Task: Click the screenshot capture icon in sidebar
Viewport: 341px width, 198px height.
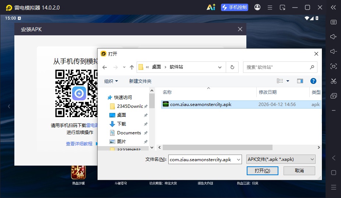Action: (333, 66)
